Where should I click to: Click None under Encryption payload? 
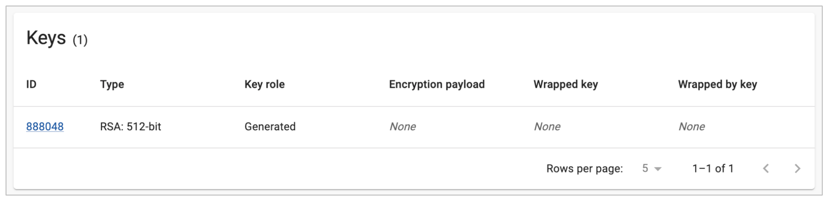(x=402, y=127)
